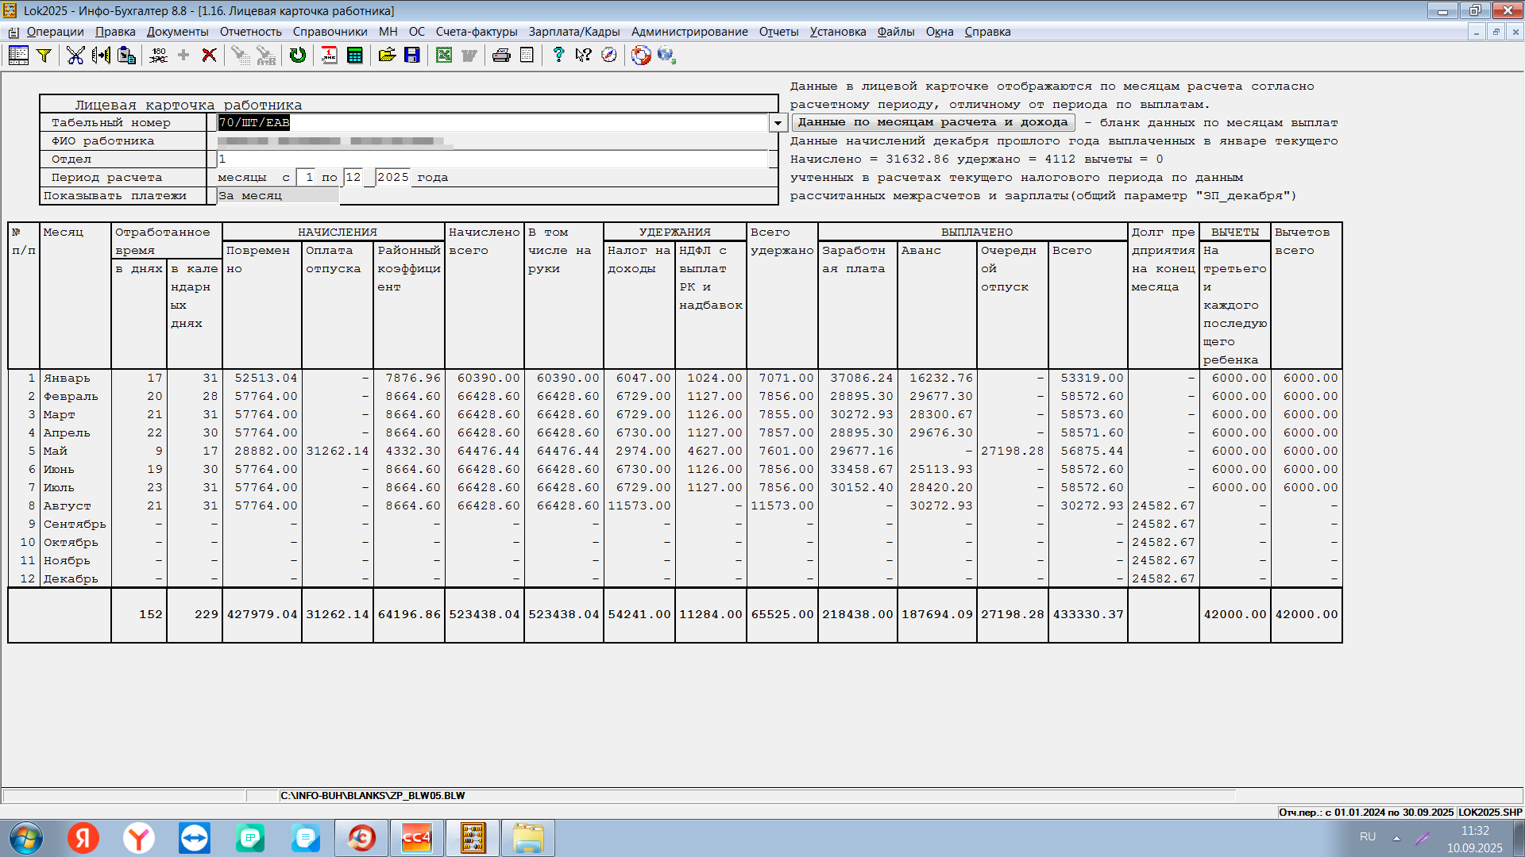
Task: Click the year field showing 2025
Action: pos(392,178)
